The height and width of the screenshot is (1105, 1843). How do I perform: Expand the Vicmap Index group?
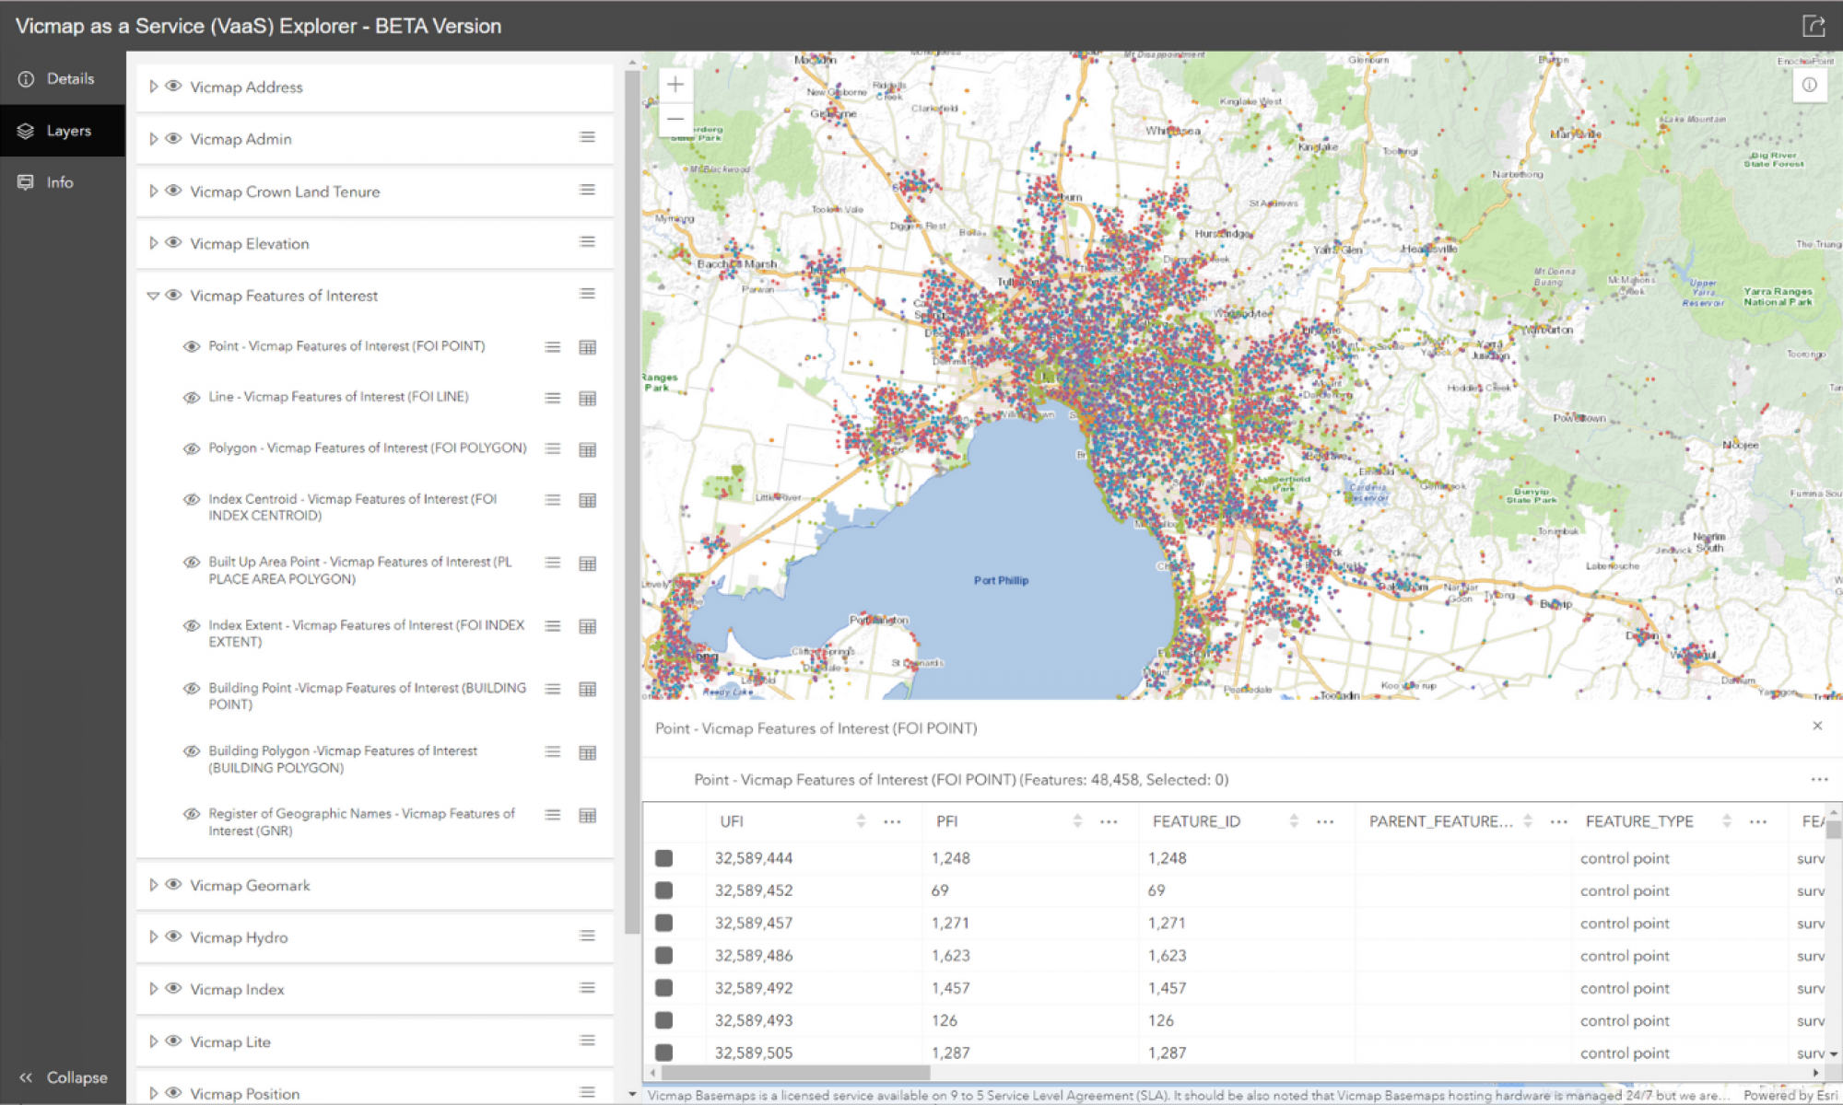point(153,988)
